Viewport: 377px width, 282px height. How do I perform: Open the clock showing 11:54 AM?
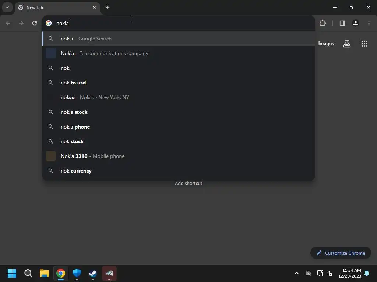coord(350,273)
